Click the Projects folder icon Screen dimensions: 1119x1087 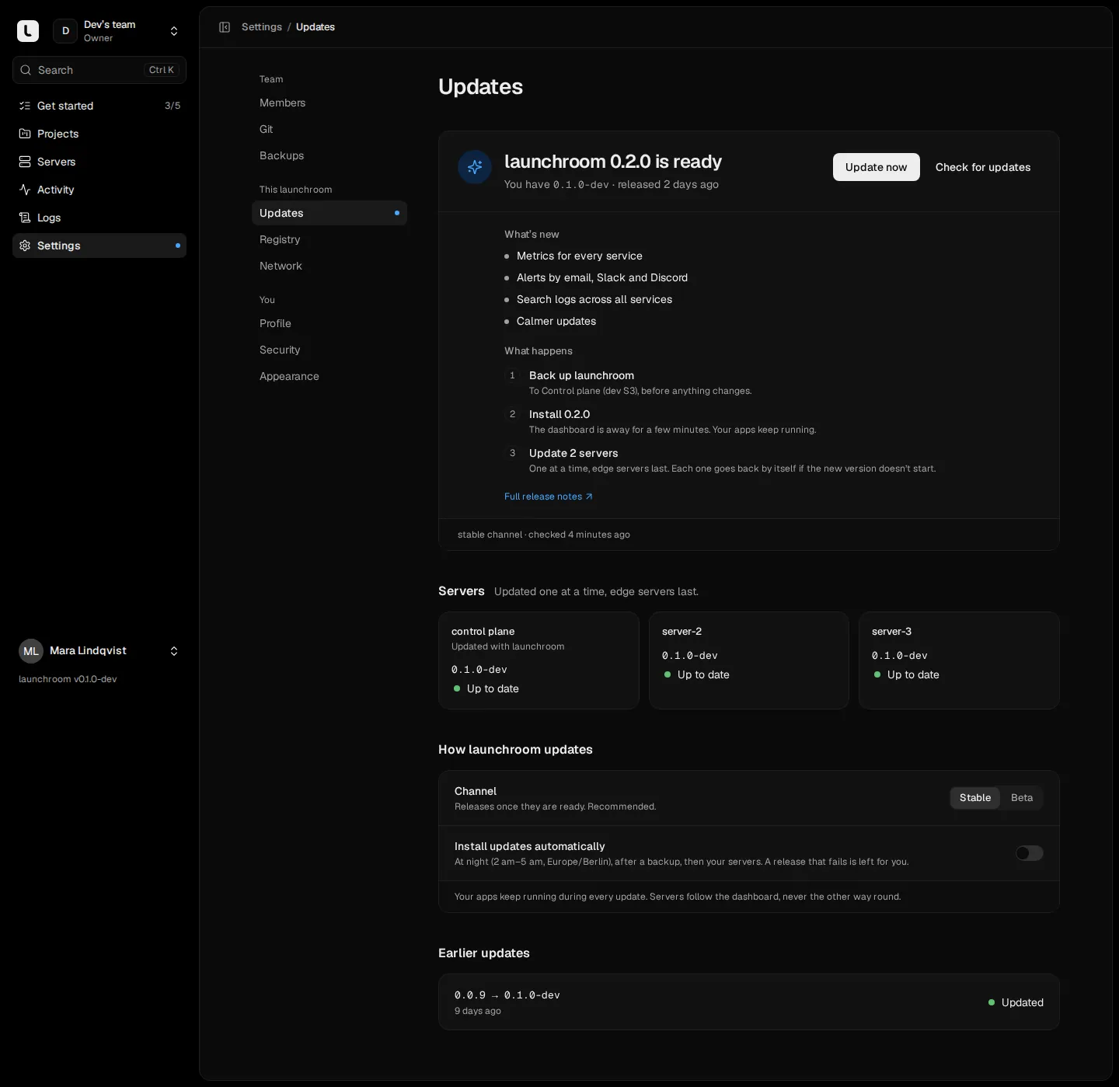[x=25, y=134]
